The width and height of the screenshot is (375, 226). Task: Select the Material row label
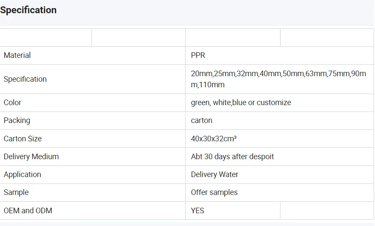pos(17,55)
